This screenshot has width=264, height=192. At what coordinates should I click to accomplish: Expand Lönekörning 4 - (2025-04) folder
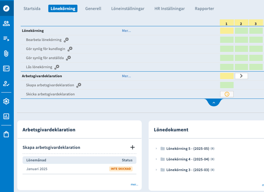point(156,159)
